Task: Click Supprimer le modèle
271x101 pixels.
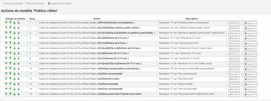Action: [x=60, y=3]
